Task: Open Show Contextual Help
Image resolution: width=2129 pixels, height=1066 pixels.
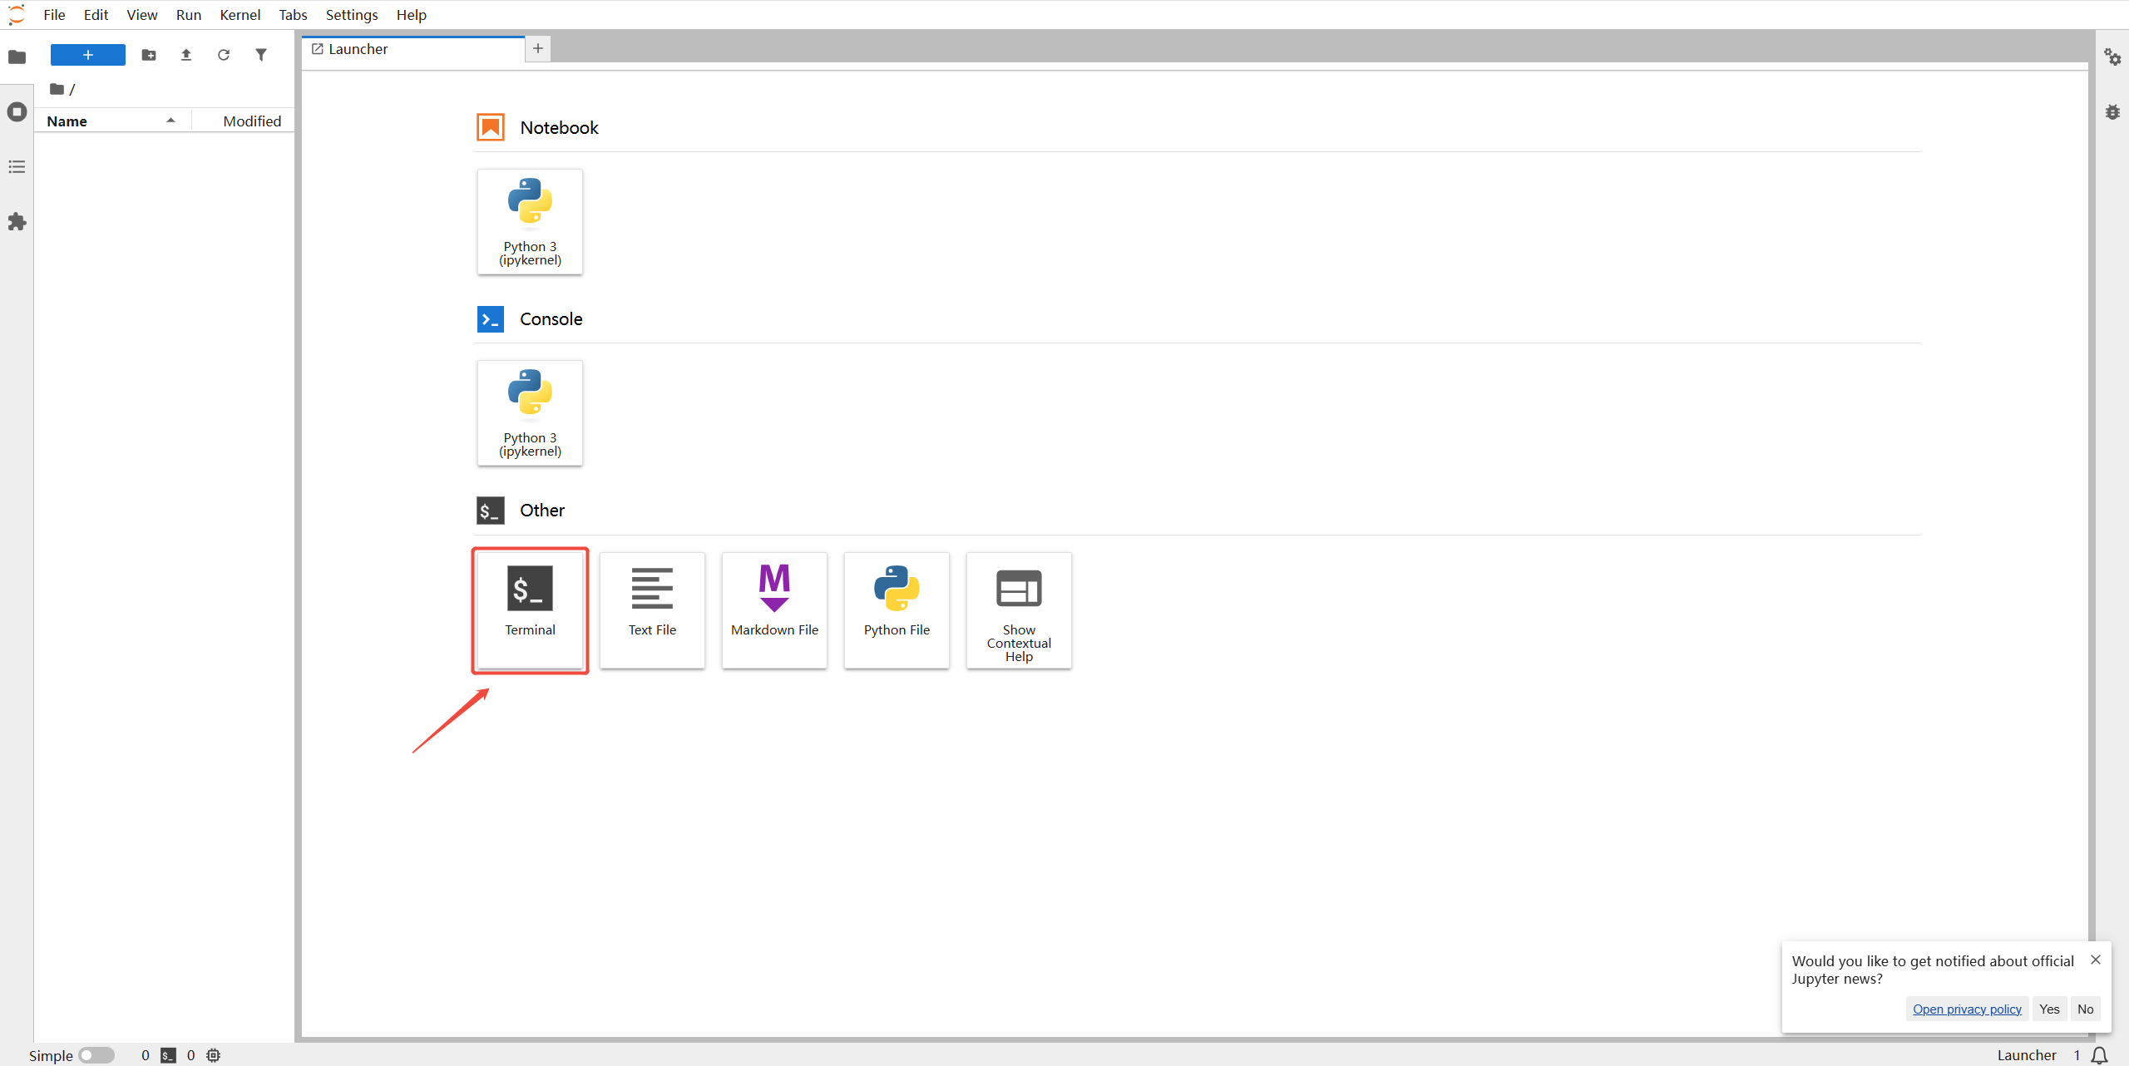Action: 1019,610
